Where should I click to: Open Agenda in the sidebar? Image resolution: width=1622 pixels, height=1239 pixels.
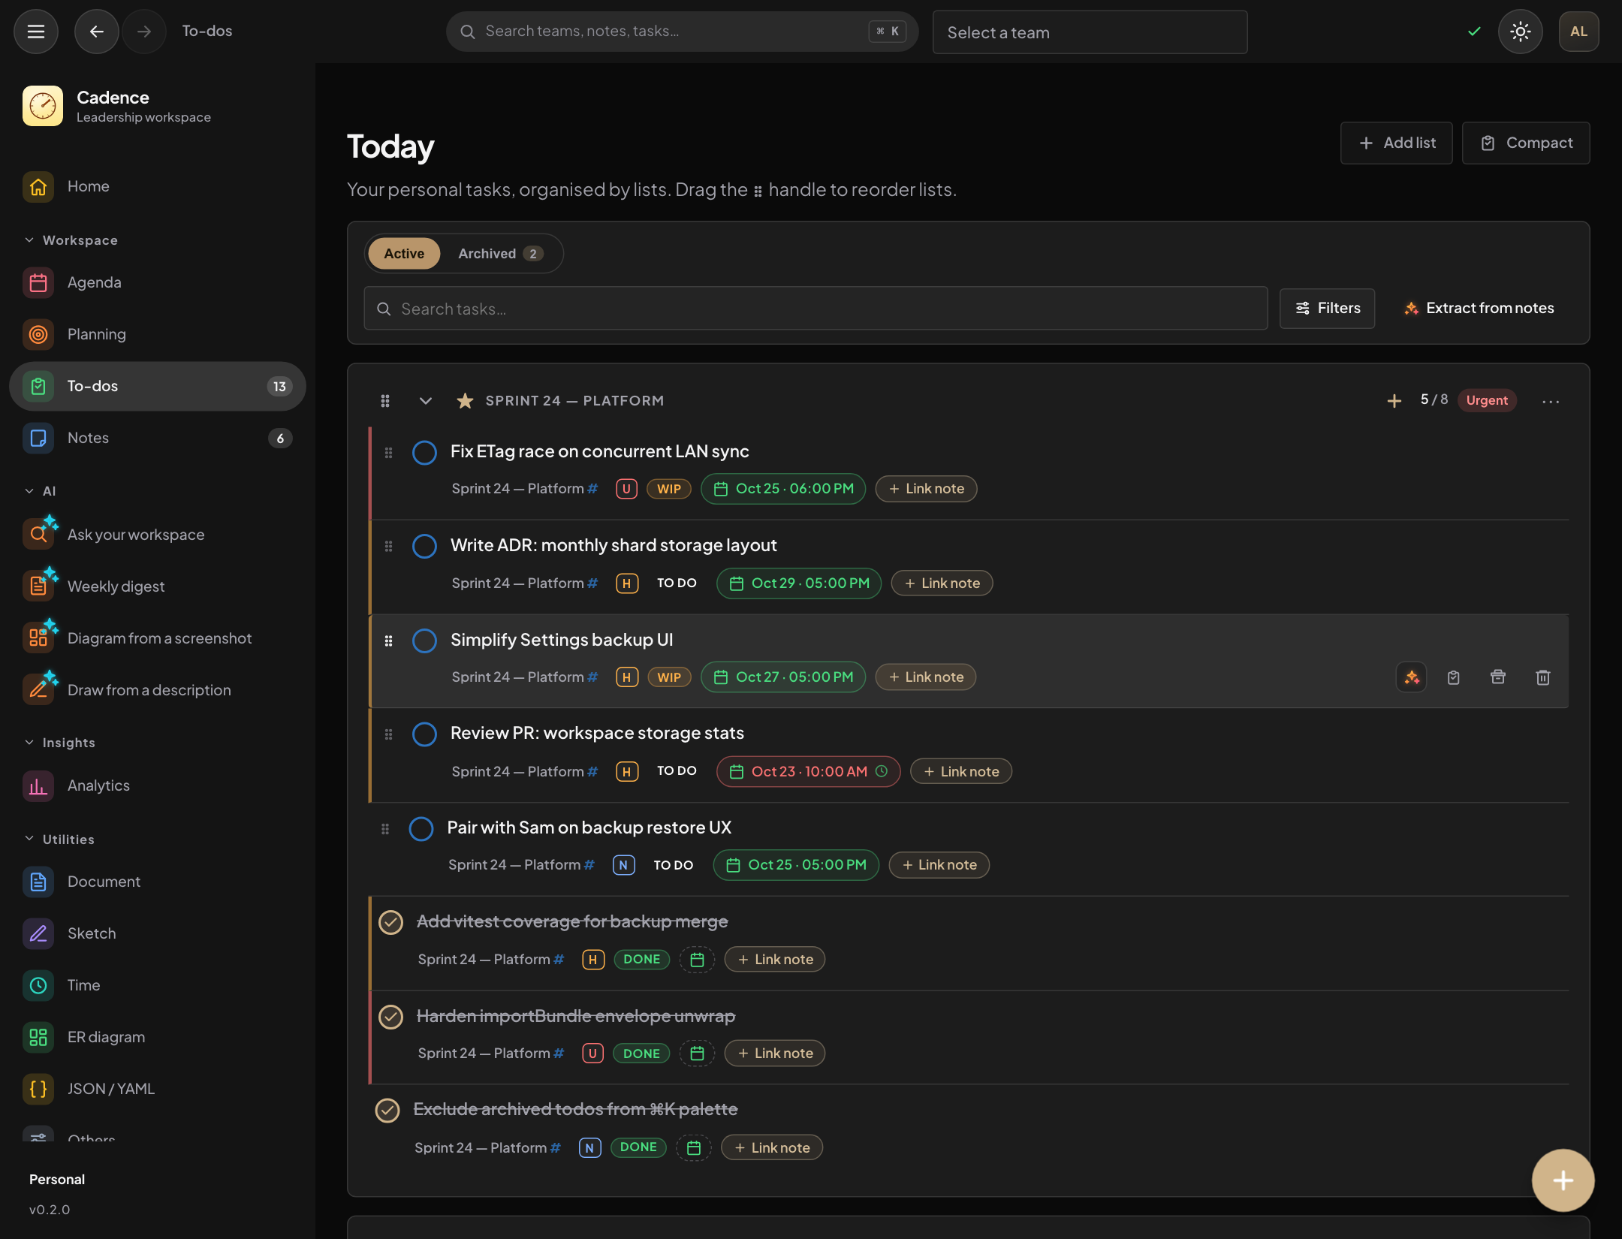pyautogui.click(x=158, y=282)
